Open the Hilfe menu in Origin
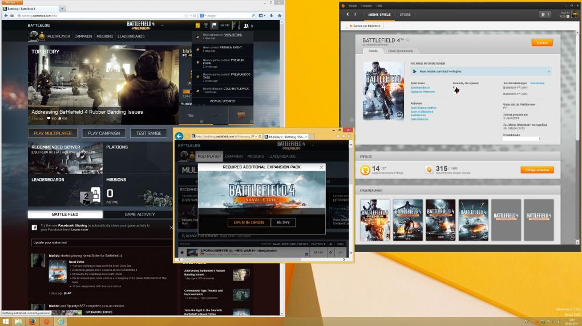 pyautogui.click(x=379, y=6)
